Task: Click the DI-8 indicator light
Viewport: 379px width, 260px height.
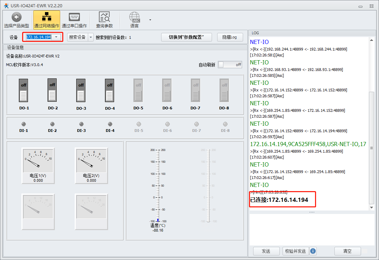Action: click(x=225, y=124)
